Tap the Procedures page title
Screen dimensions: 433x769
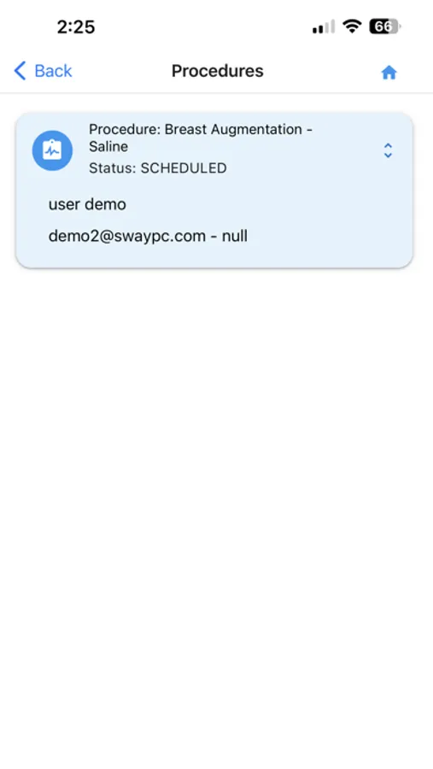(x=217, y=71)
